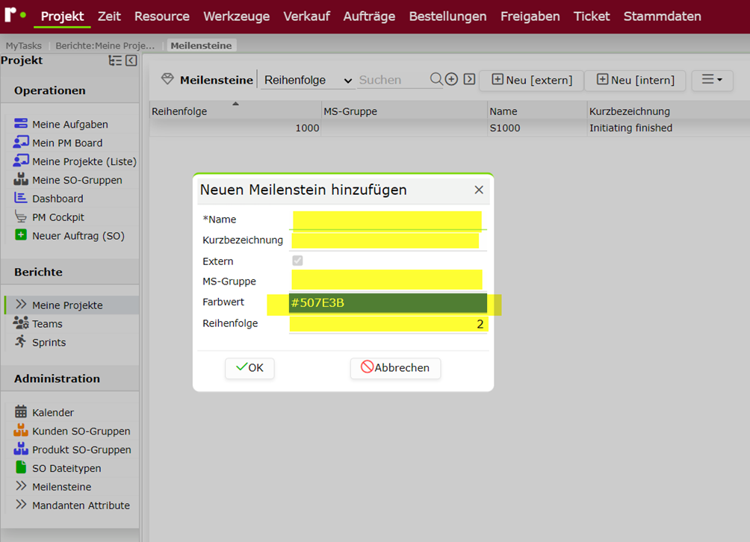Click the Abbrechen button

396,368
